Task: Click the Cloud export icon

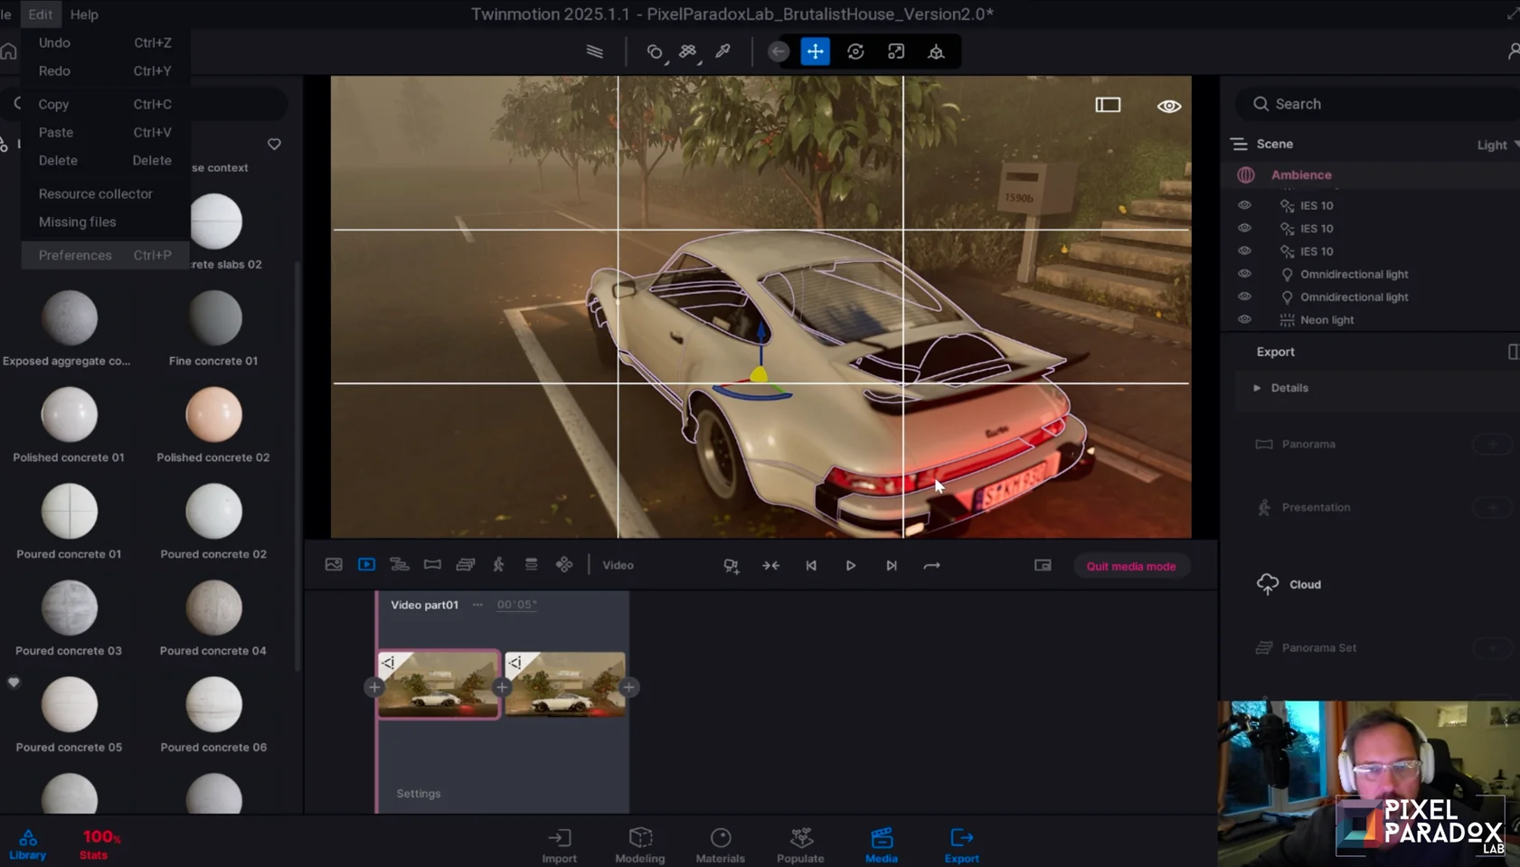Action: point(1268,584)
